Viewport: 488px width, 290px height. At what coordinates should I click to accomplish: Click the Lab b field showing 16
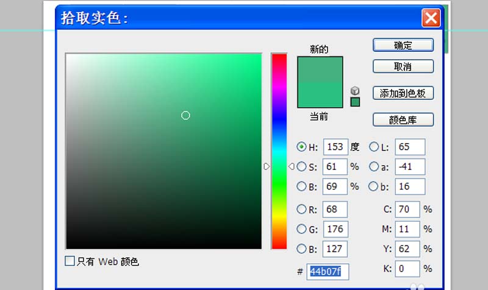click(410, 186)
